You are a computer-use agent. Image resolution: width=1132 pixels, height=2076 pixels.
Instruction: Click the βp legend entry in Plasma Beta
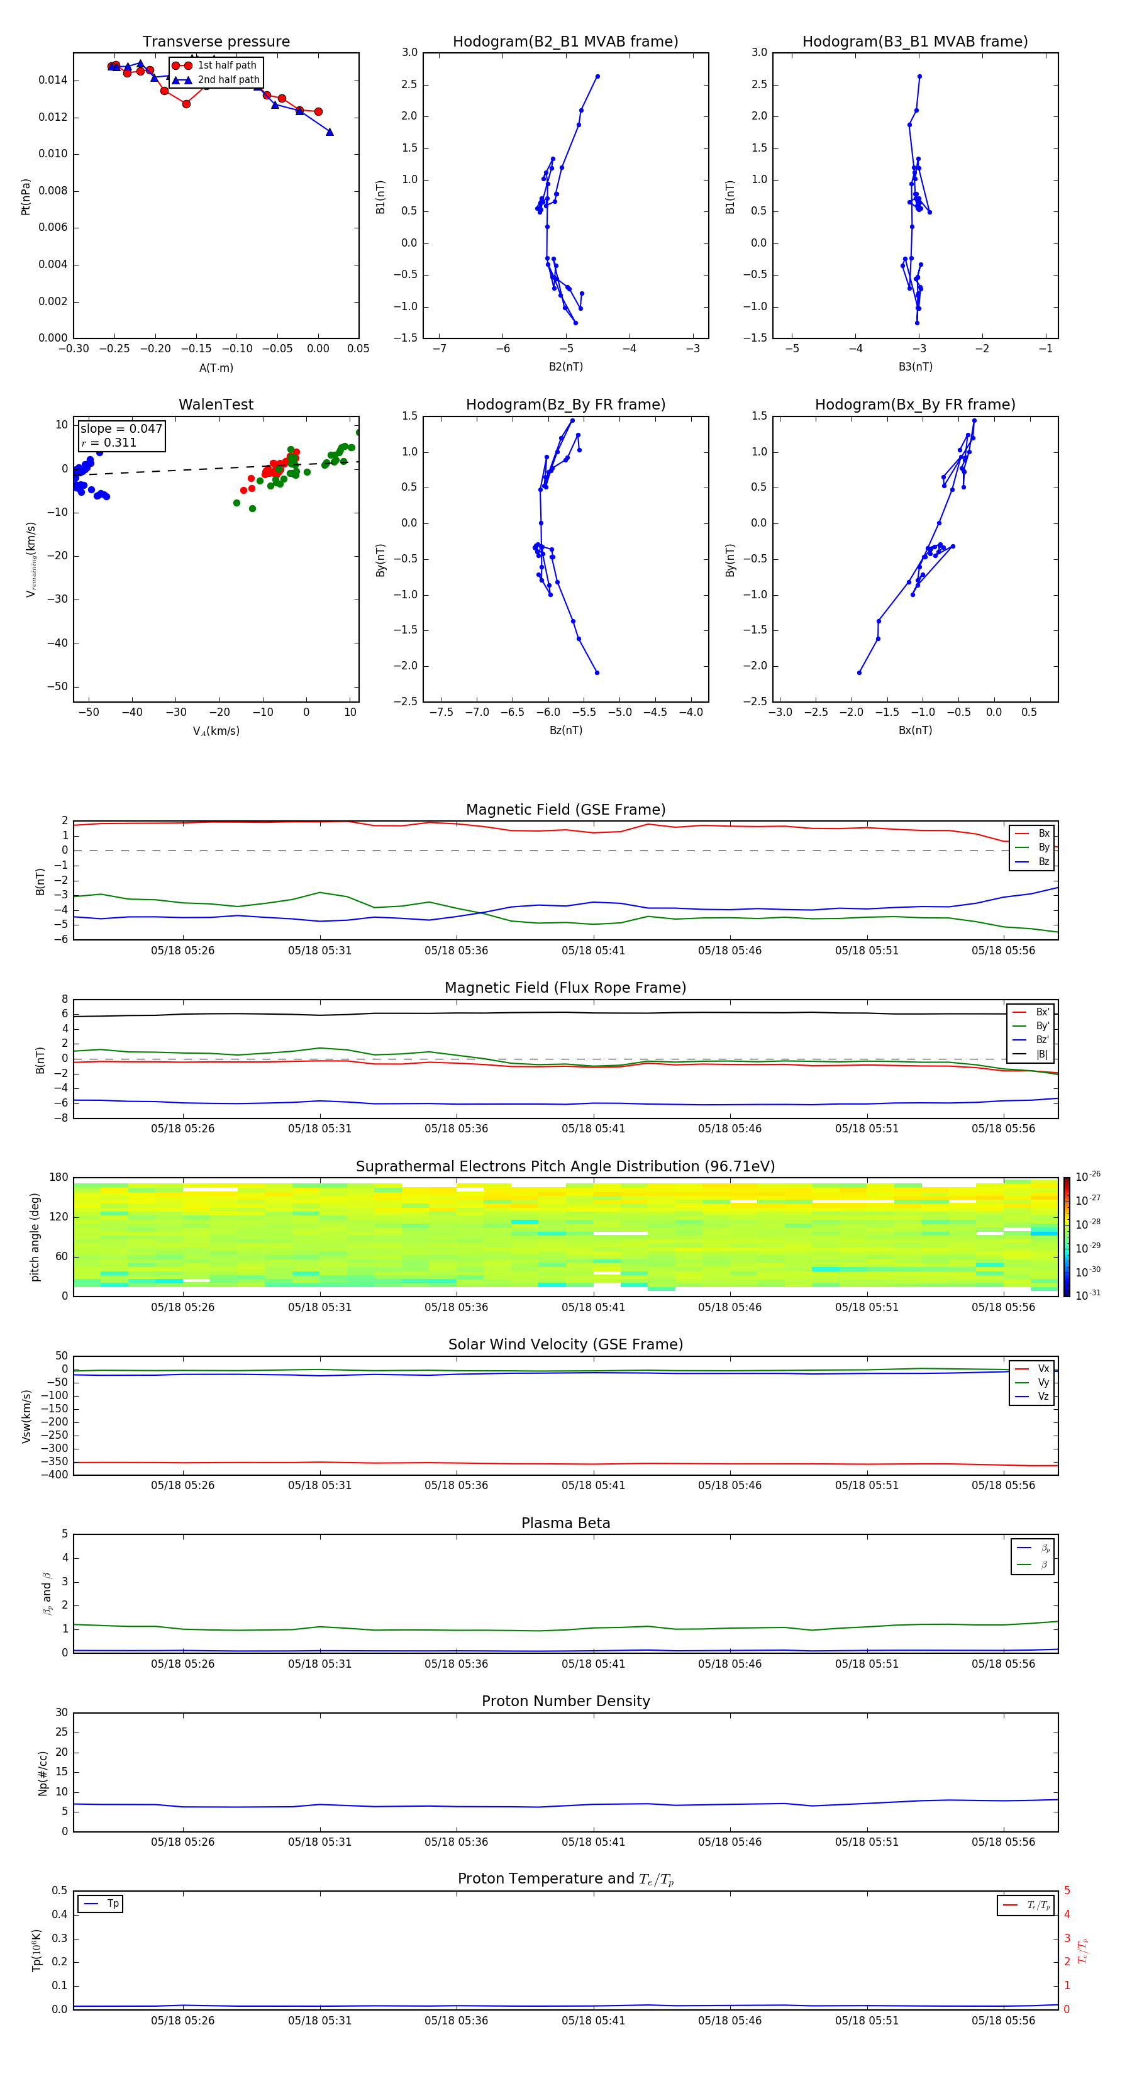click(x=1034, y=1548)
